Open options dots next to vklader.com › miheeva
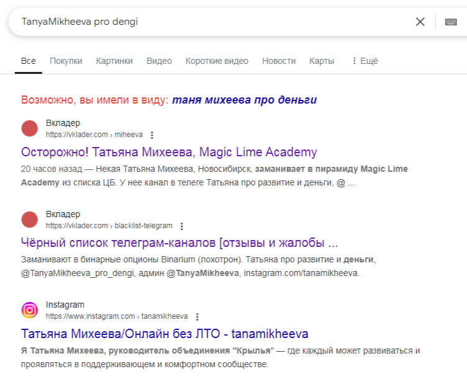This screenshot has width=467, height=392. tap(152, 135)
